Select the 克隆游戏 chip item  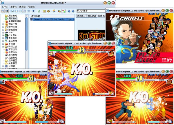pos(11,58)
